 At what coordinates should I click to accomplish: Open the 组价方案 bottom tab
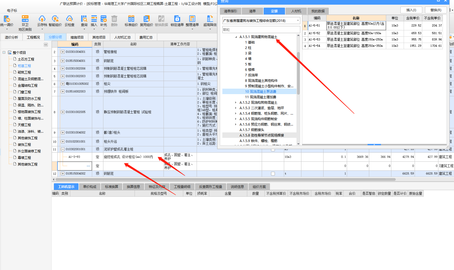click(259, 187)
